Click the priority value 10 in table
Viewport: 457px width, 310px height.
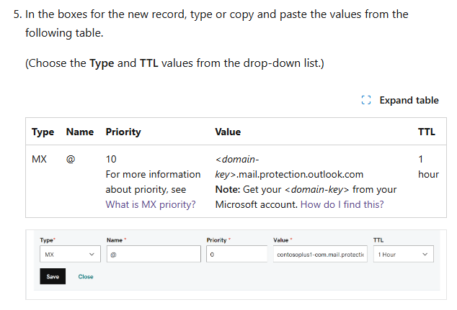point(111,159)
